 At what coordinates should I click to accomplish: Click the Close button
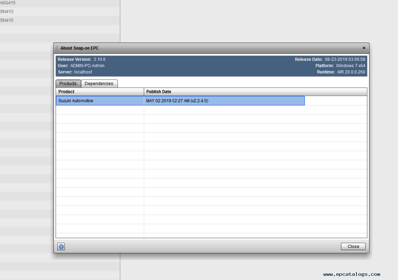(353, 246)
